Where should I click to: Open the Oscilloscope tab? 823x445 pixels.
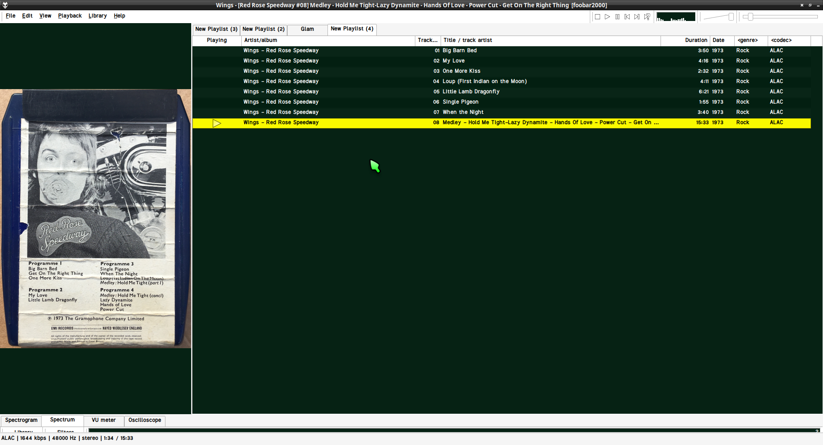145,420
